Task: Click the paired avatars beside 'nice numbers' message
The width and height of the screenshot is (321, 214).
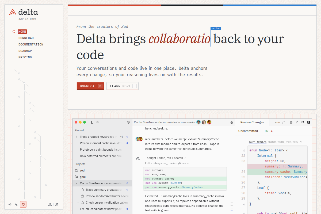Action: 139,139
